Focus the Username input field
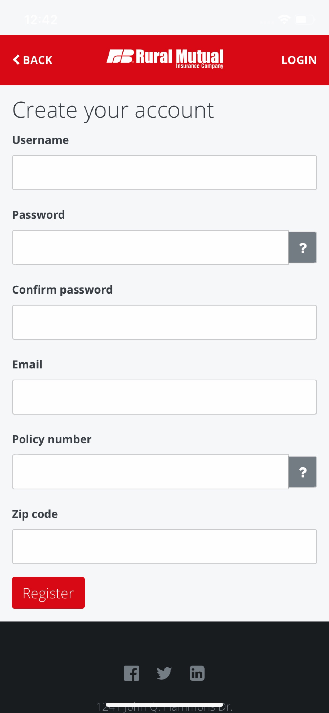This screenshot has width=329, height=713. [x=164, y=173]
